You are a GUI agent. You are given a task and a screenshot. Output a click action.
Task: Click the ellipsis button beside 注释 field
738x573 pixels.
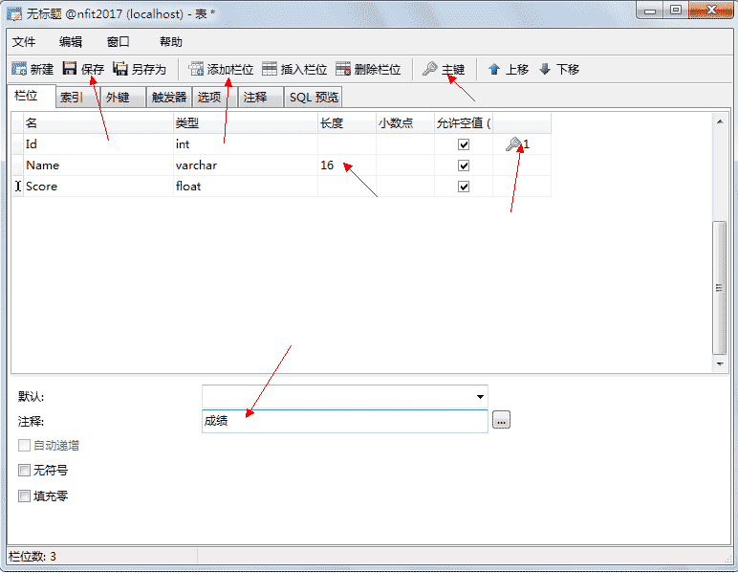pos(501,420)
